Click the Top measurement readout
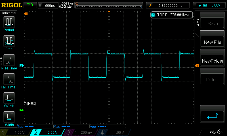 tap(35, 127)
